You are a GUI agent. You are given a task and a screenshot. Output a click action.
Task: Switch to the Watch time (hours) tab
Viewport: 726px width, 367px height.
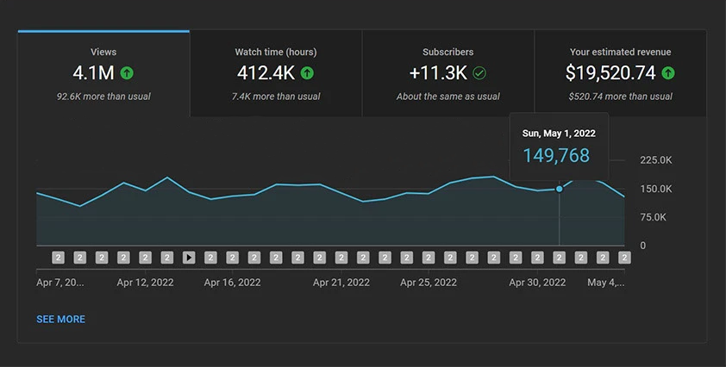coord(276,73)
